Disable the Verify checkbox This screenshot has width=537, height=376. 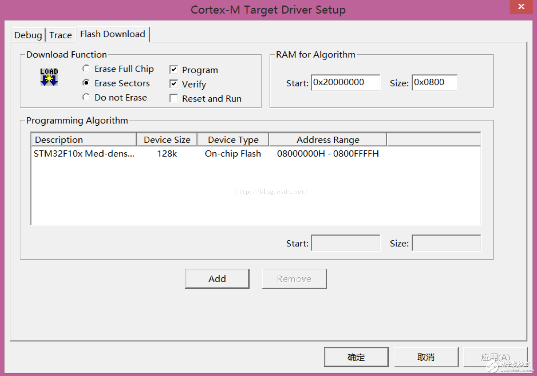[x=174, y=83]
